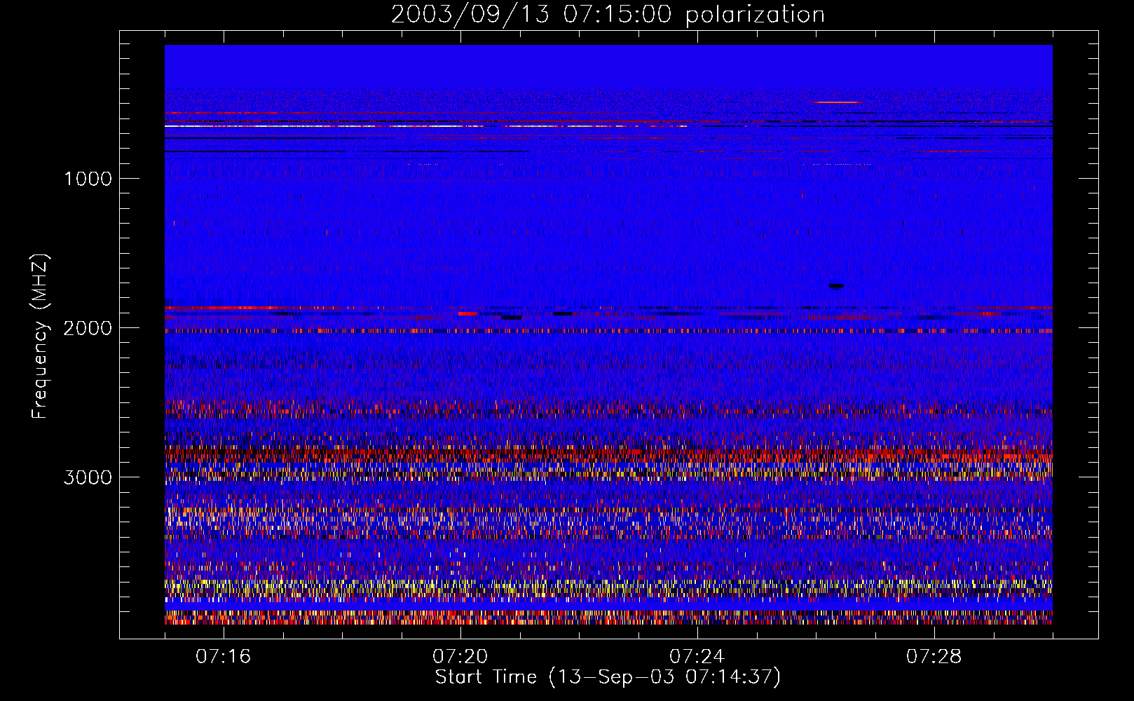Click the short black burst below 1500 MHz
Screen dimensions: 1134x701
[836, 286]
